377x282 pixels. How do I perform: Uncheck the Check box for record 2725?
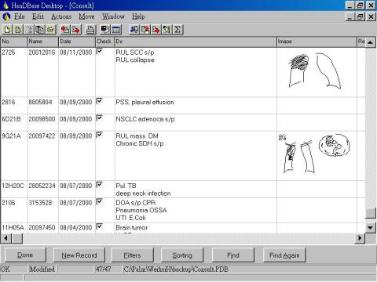[100, 51]
